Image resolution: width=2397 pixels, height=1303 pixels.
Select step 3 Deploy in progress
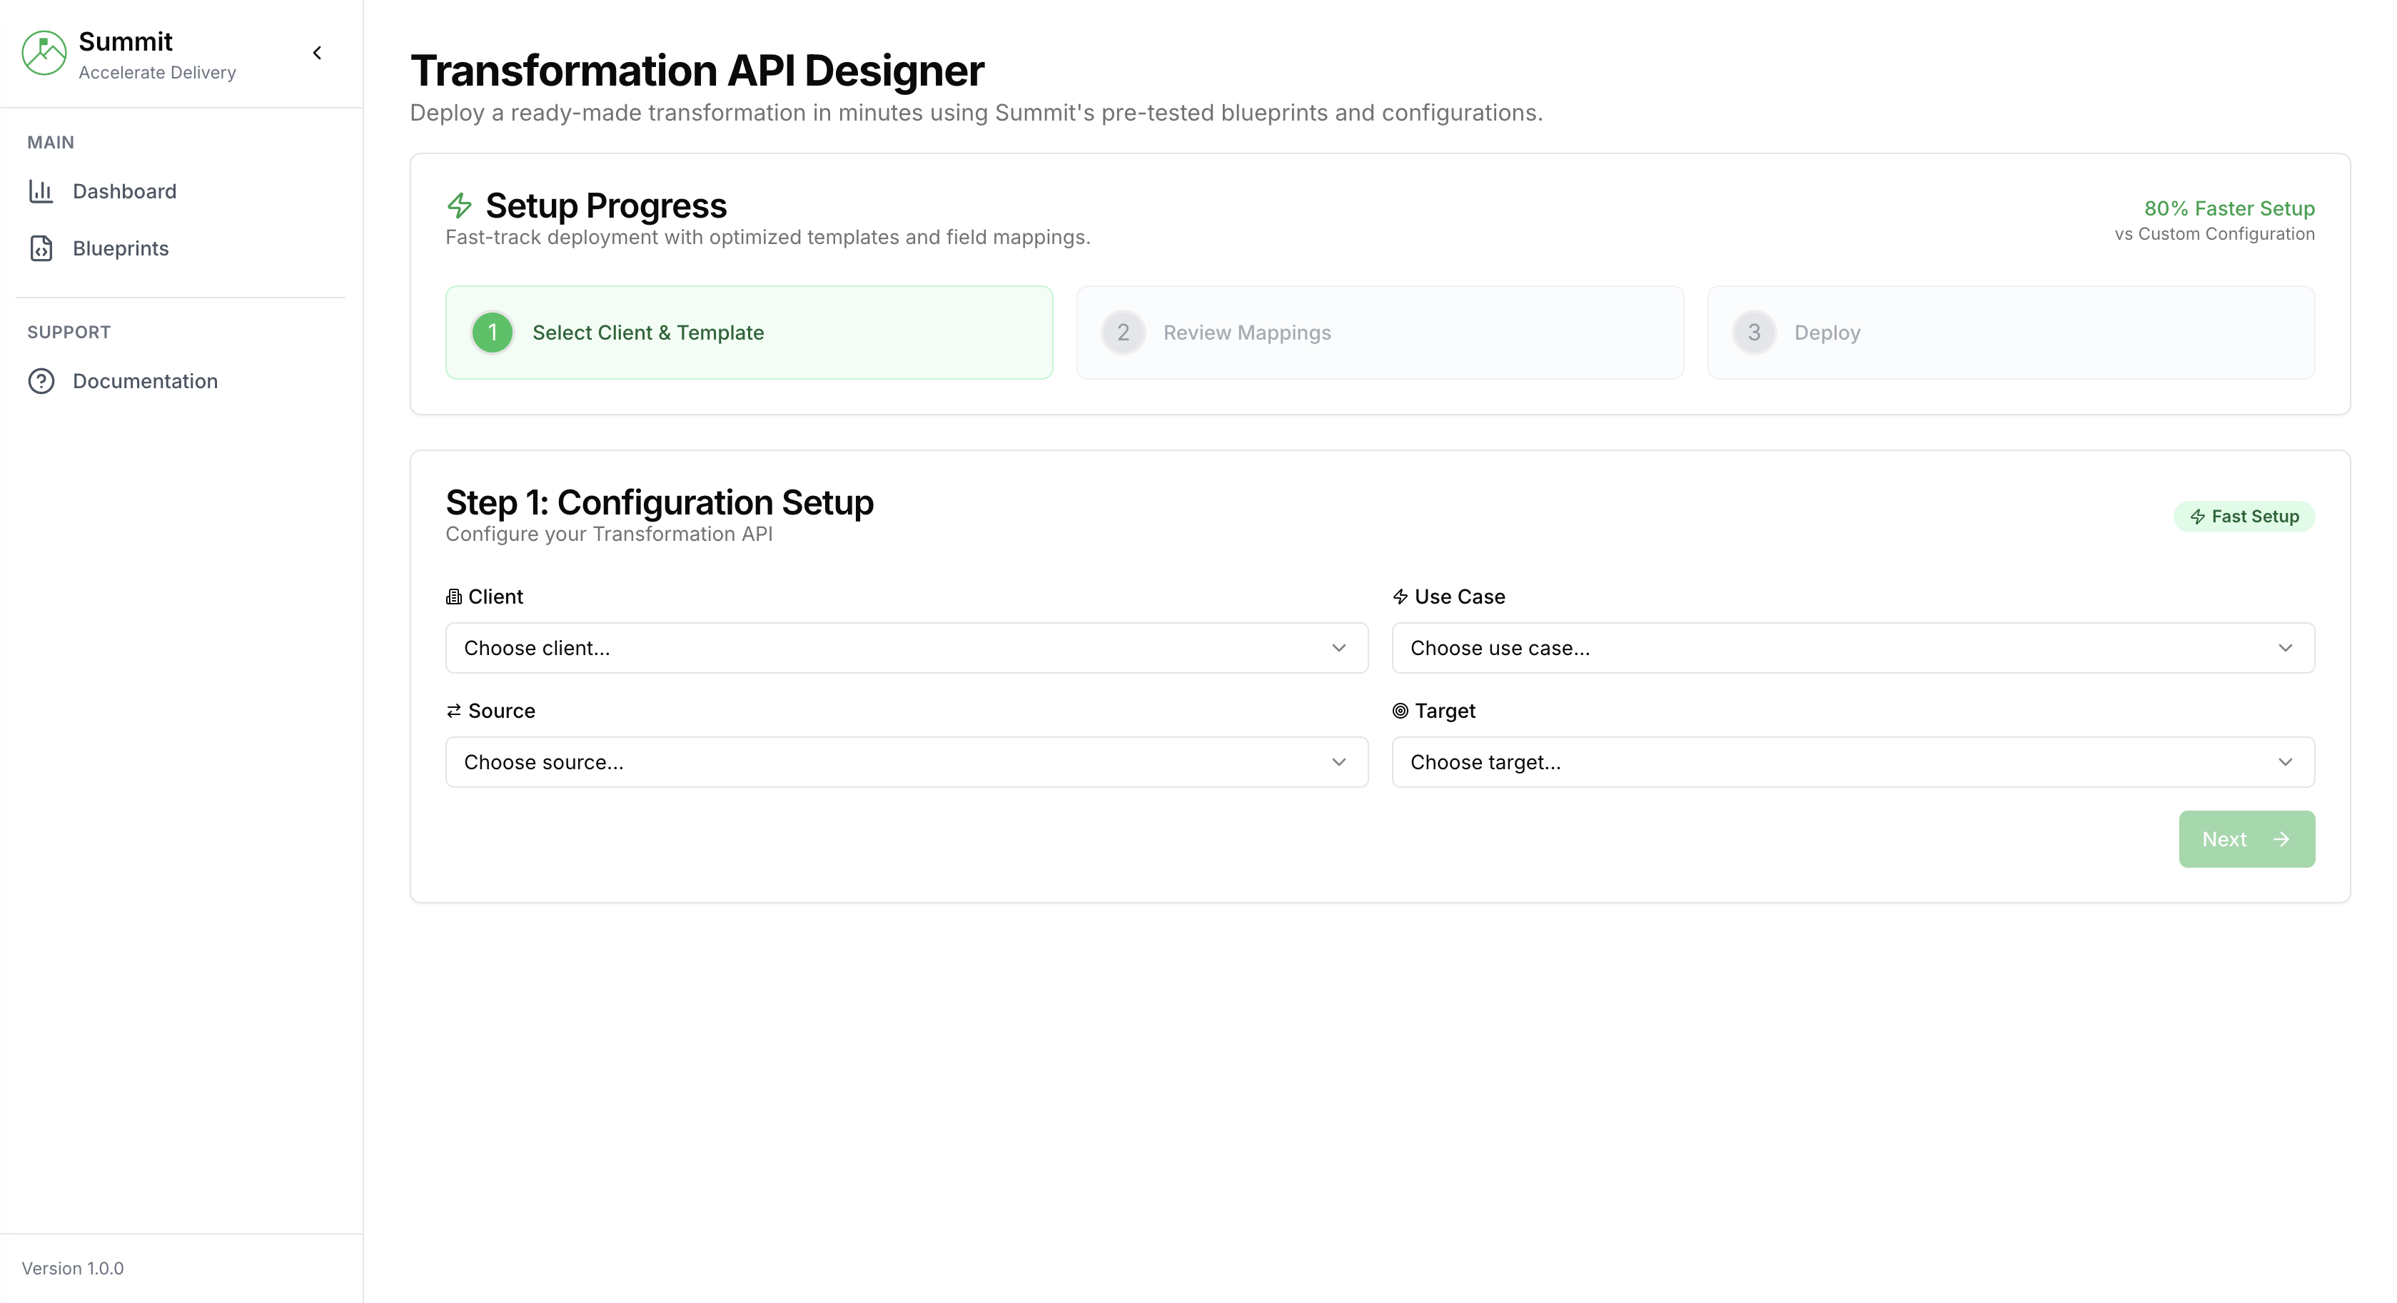(2010, 333)
